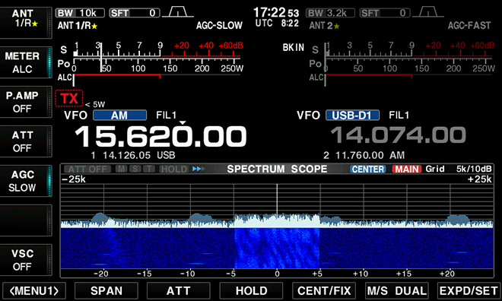Select the SPAN button below the scope
Screen dimensions: 502x301
106,291
